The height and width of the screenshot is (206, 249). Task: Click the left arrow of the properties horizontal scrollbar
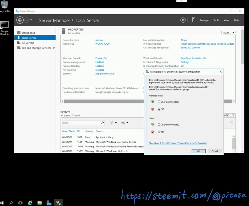coord(63,101)
